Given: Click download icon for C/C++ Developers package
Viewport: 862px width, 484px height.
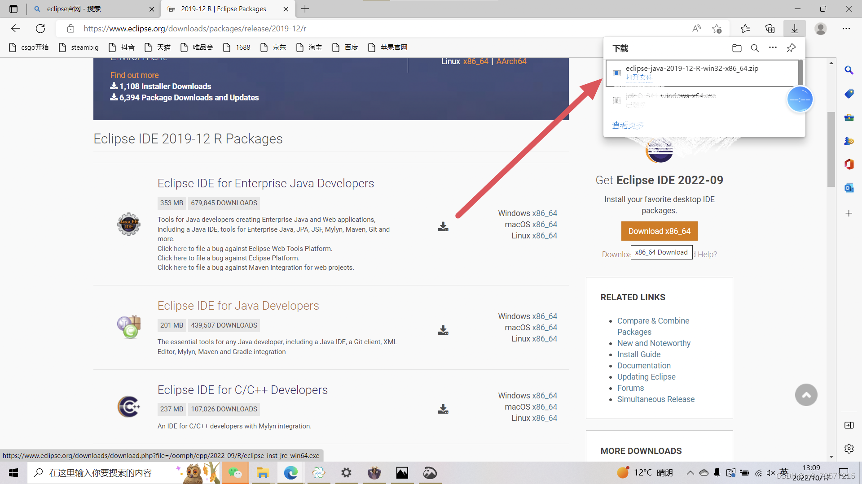Looking at the screenshot, I should point(443,409).
